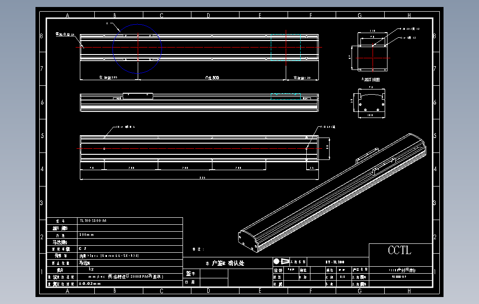The image size is (479, 304).
Task: Click the mm/sec speed unit text
Action: pos(97,277)
